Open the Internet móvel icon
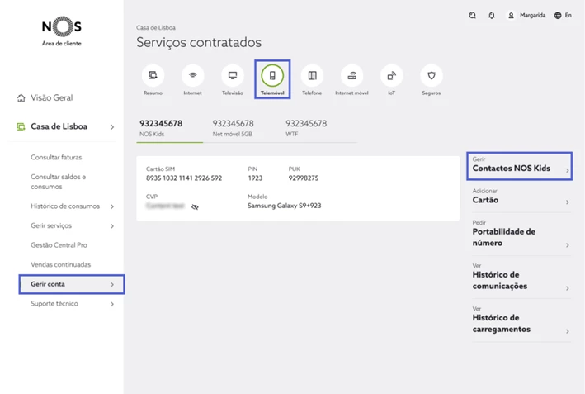Viewport: 585px width, 394px height. (351, 76)
